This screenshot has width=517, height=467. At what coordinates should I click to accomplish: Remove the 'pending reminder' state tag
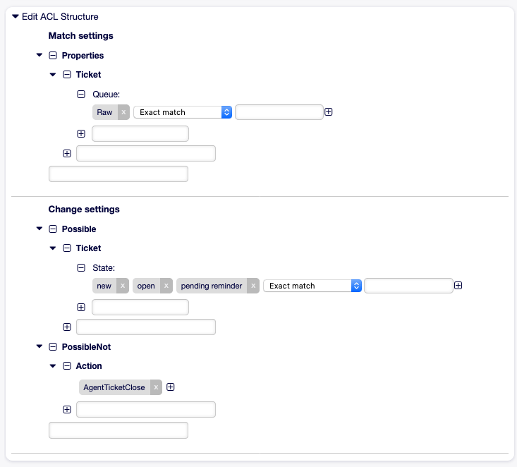click(x=253, y=286)
